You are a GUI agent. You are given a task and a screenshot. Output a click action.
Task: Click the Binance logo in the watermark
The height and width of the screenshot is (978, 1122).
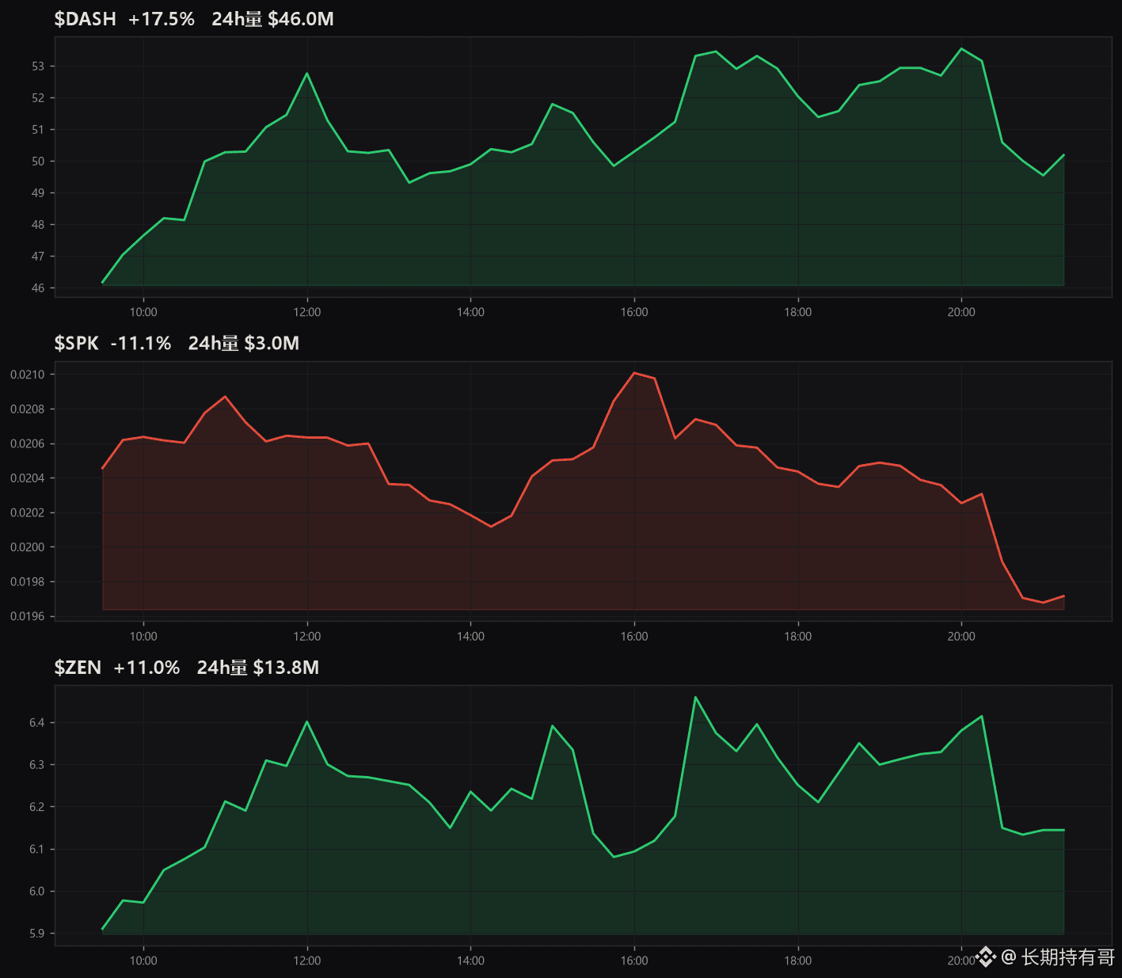[x=986, y=957]
